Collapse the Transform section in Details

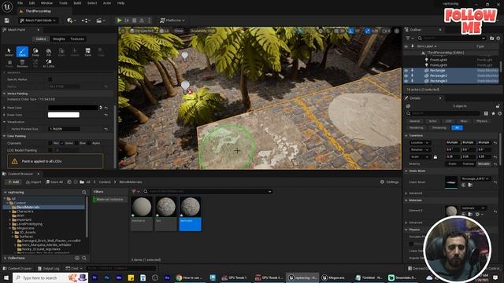coord(406,136)
